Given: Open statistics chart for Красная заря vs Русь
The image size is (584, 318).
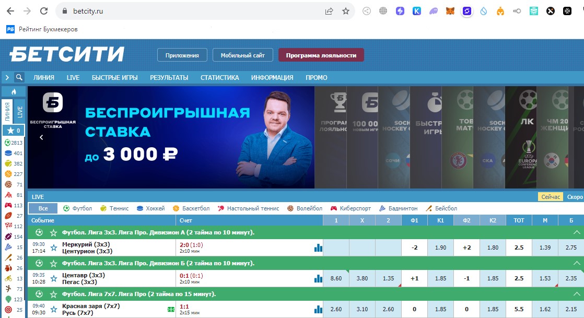Looking at the screenshot, I should click(318, 310).
